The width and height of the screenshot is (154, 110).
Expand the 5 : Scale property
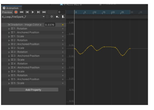click(x=9, y=83)
